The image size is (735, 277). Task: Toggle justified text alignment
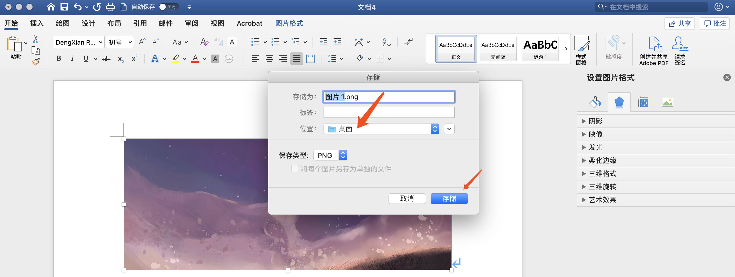tap(296, 59)
